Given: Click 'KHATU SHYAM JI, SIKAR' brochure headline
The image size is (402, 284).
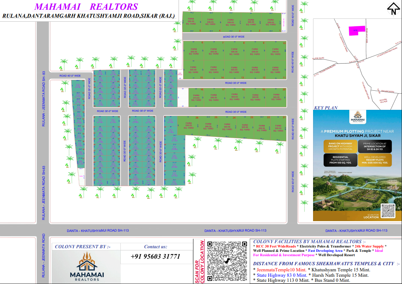Looking at the screenshot, I should pos(358,135).
